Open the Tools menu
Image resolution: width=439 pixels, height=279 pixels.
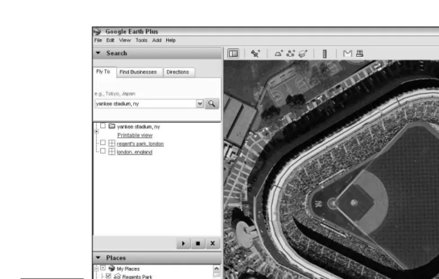141,40
